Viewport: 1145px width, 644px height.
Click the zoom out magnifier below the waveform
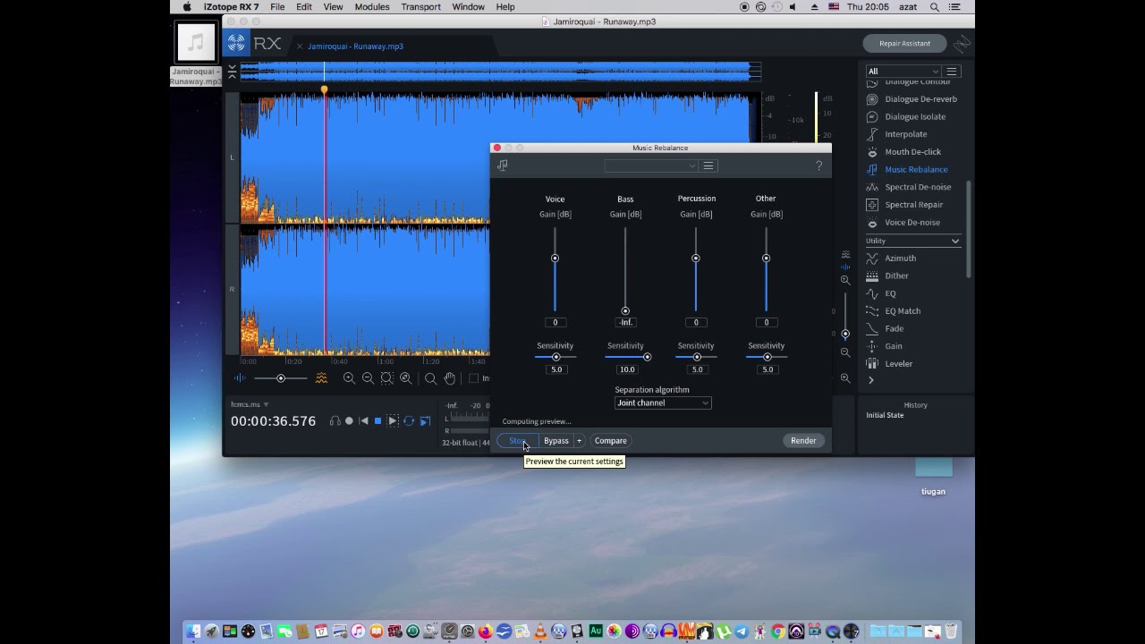click(368, 378)
